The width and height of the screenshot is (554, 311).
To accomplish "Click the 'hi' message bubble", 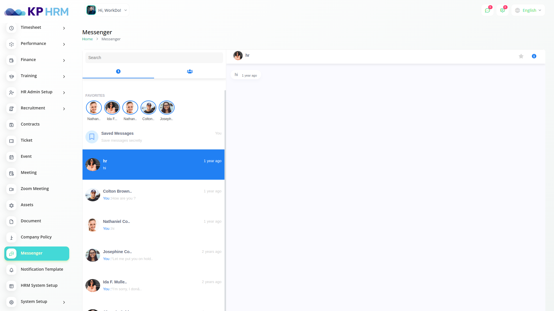I will (246, 75).
